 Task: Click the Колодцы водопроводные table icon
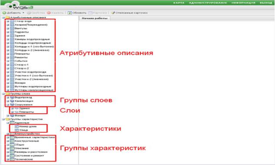tap(12, 43)
